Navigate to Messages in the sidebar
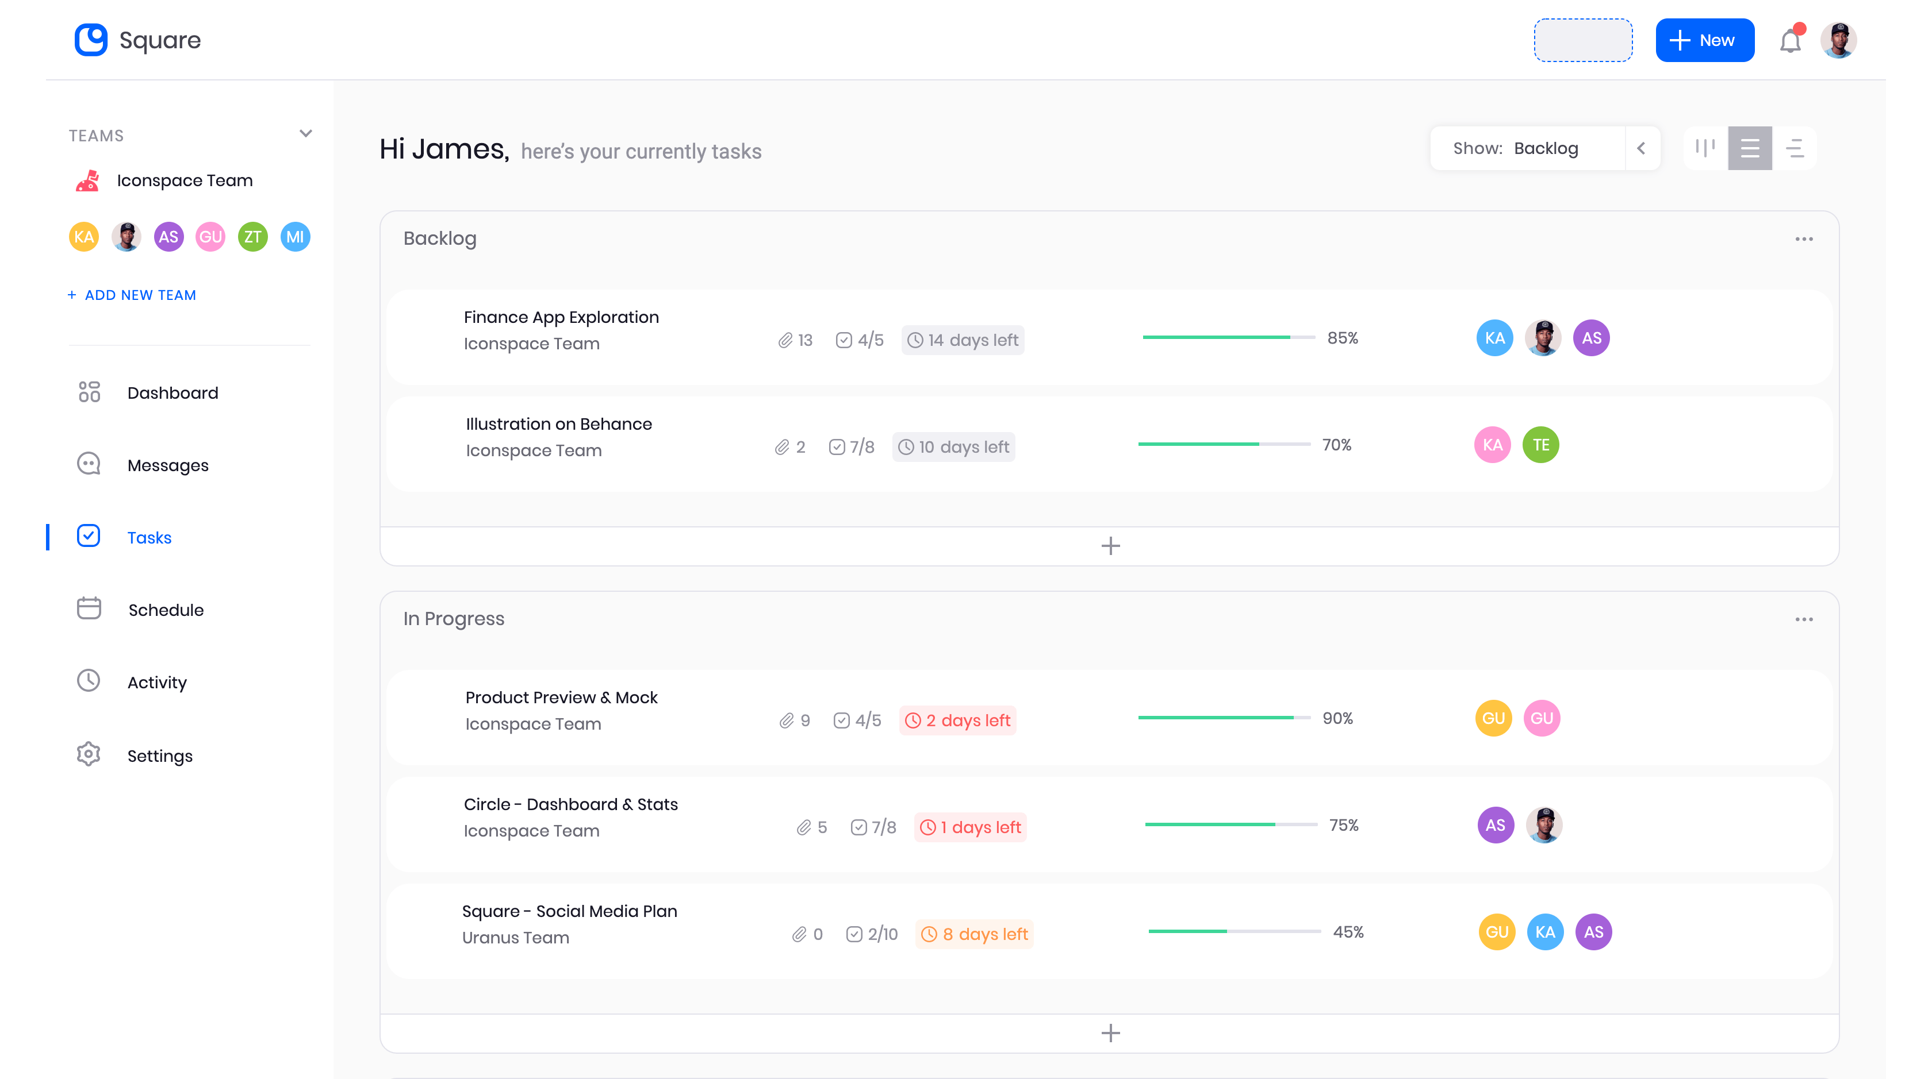This screenshot has height=1079, width=1932. click(x=167, y=465)
